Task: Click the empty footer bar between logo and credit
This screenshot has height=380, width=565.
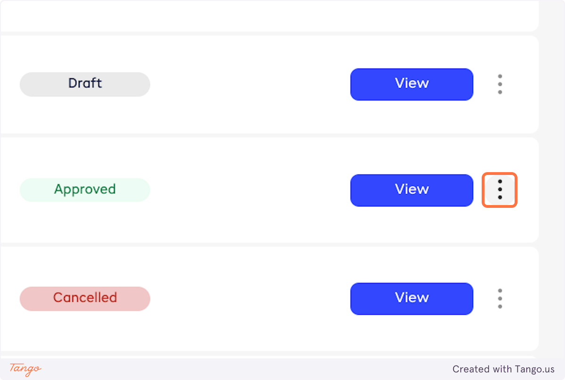Action: 245,369
